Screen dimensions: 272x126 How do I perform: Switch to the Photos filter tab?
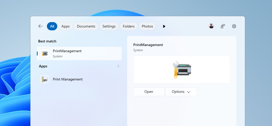pyautogui.click(x=147, y=26)
